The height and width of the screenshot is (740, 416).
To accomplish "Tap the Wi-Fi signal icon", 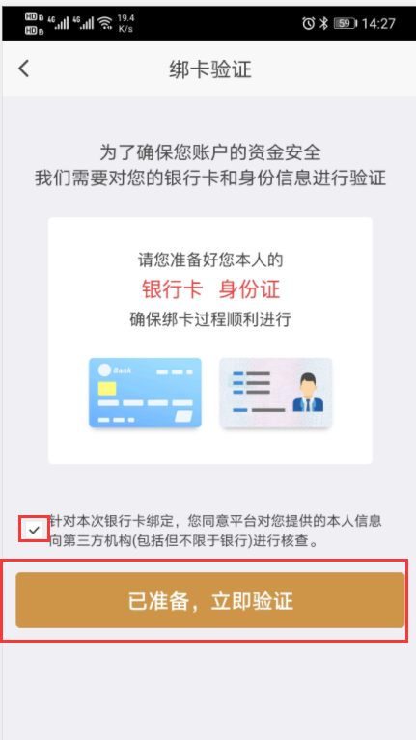I will 105,22.
